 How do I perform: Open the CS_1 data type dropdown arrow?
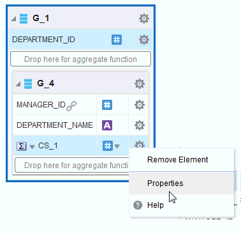click(117, 146)
